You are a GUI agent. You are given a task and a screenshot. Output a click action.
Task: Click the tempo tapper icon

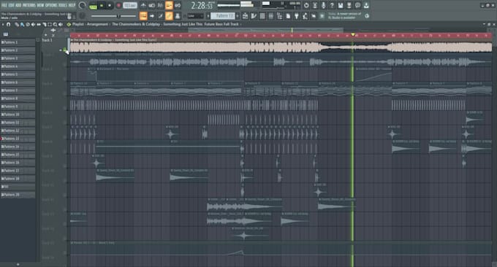click(x=305, y=16)
